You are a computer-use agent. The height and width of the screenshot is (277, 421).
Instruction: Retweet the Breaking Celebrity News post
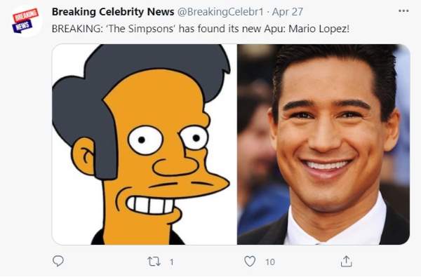point(154,262)
